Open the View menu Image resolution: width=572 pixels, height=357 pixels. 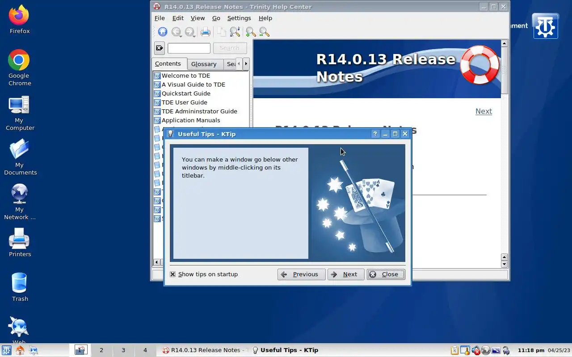(198, 18)
